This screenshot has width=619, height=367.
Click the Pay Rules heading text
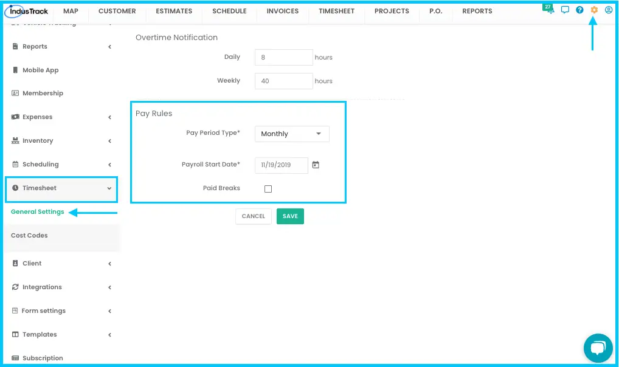pos(154,114)
